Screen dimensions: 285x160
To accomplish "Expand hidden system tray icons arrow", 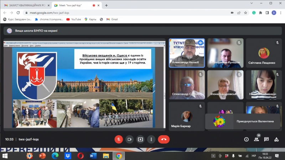I will (211, 156).
